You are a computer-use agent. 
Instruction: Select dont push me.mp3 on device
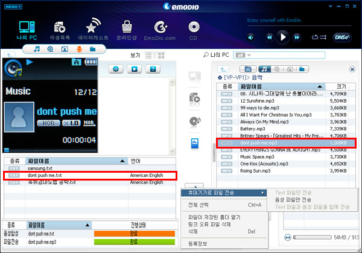click(x=286, y=143)
